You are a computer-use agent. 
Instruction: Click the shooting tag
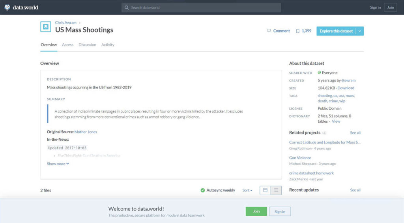[x=325, y=96]
